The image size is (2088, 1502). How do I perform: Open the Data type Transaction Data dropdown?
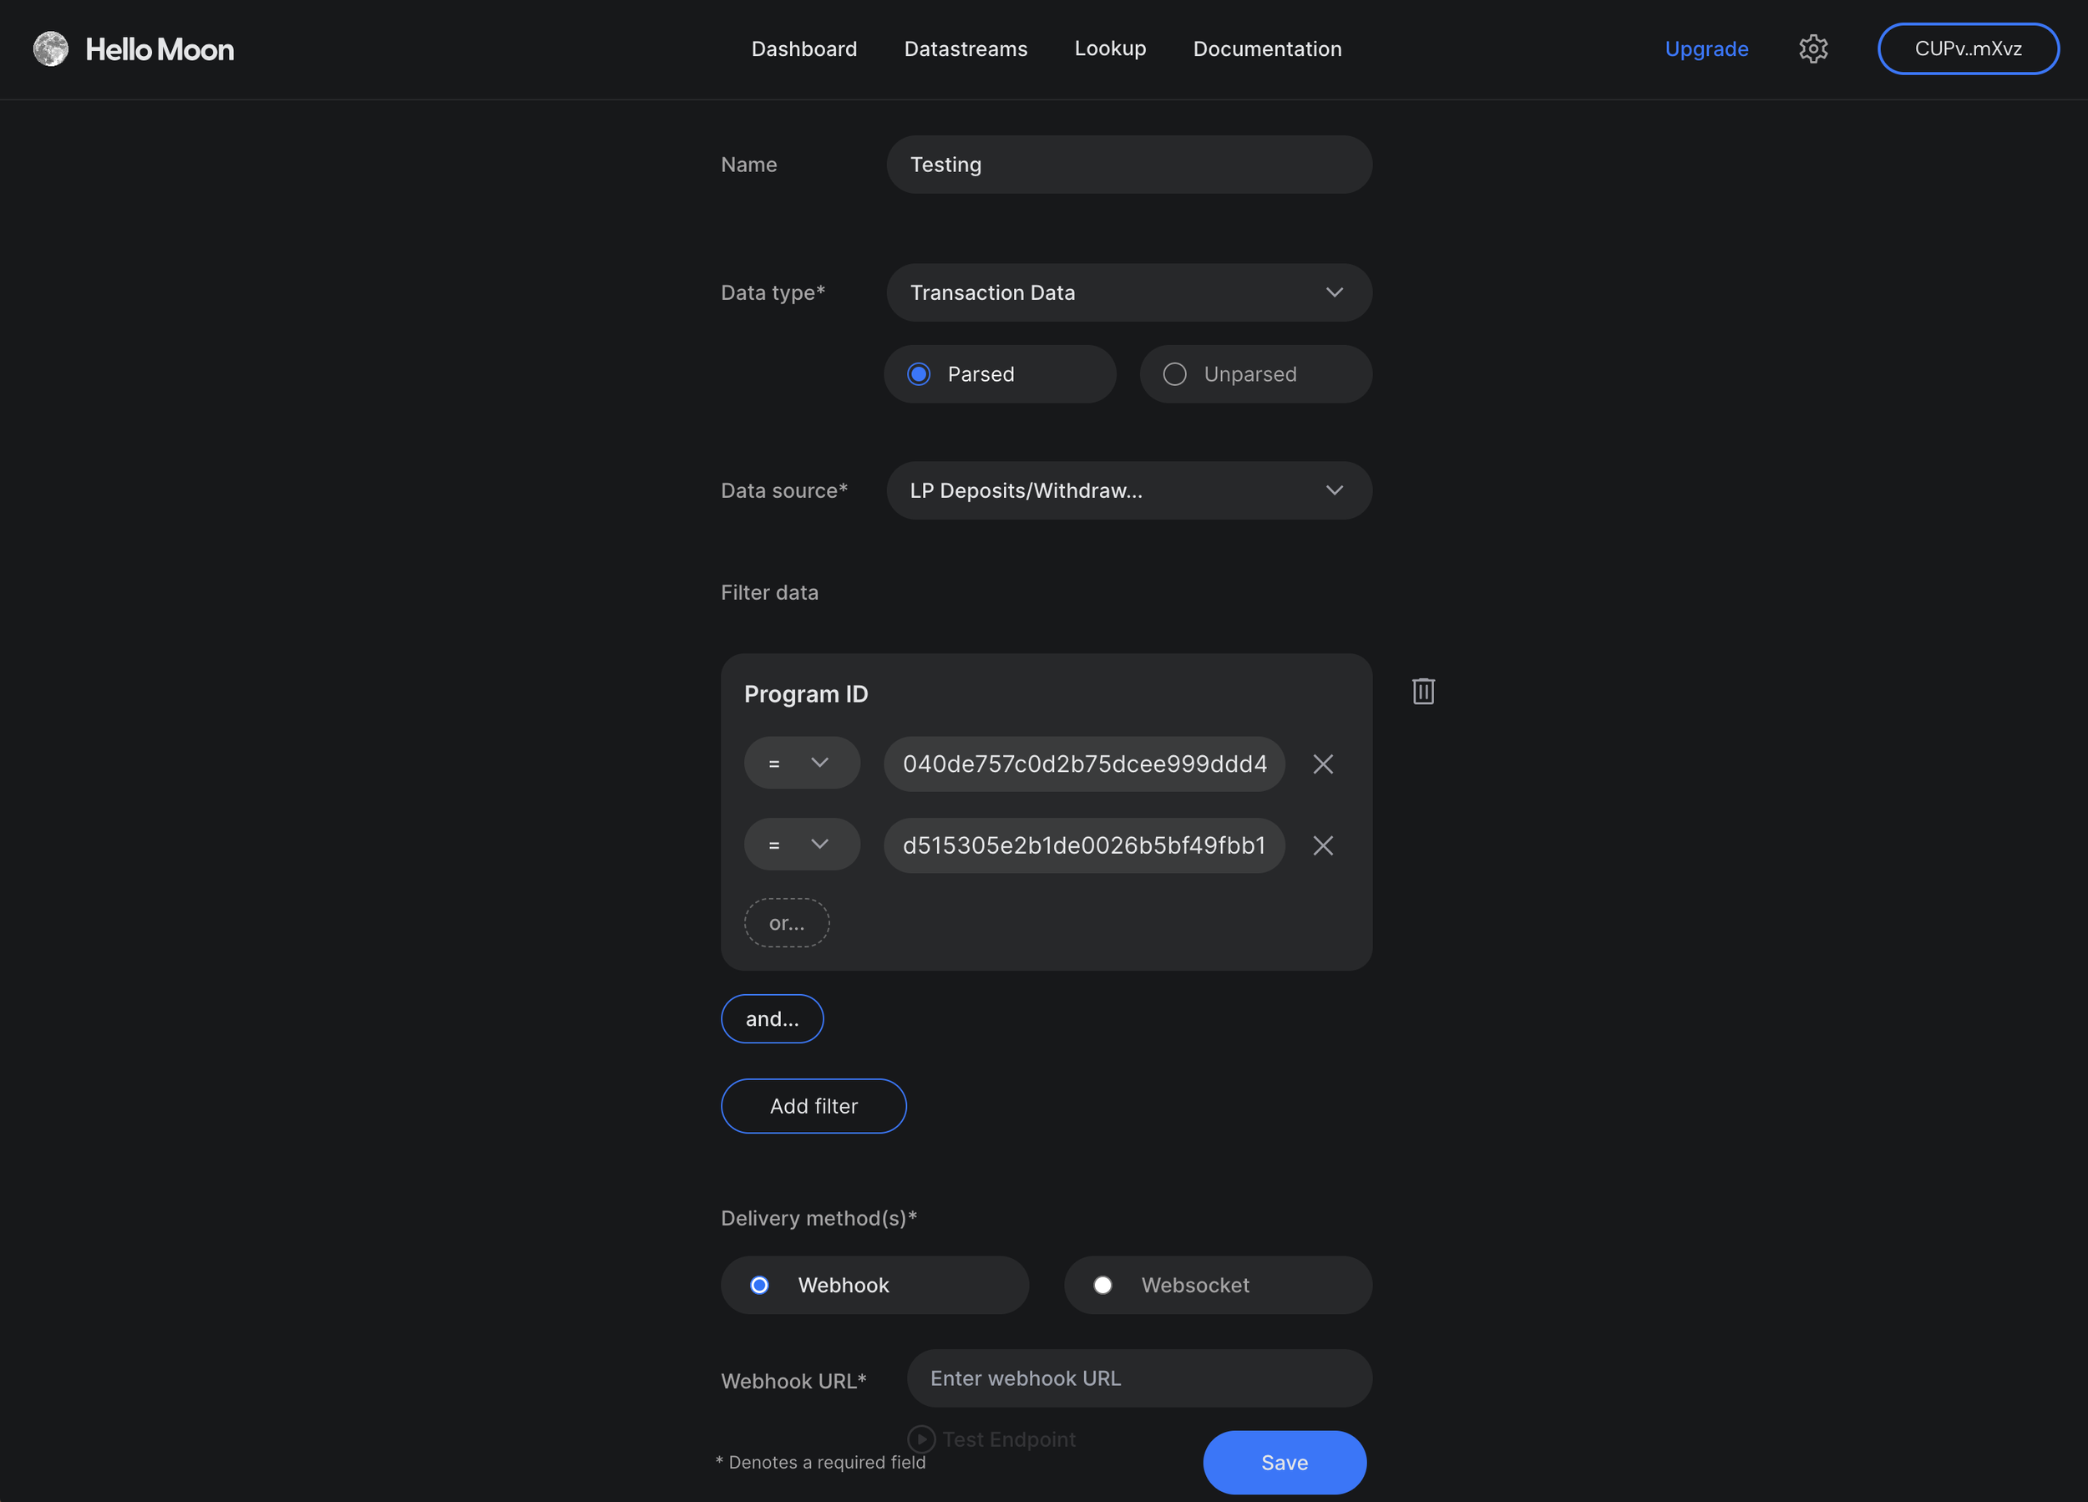click(x=1128, y=293)
